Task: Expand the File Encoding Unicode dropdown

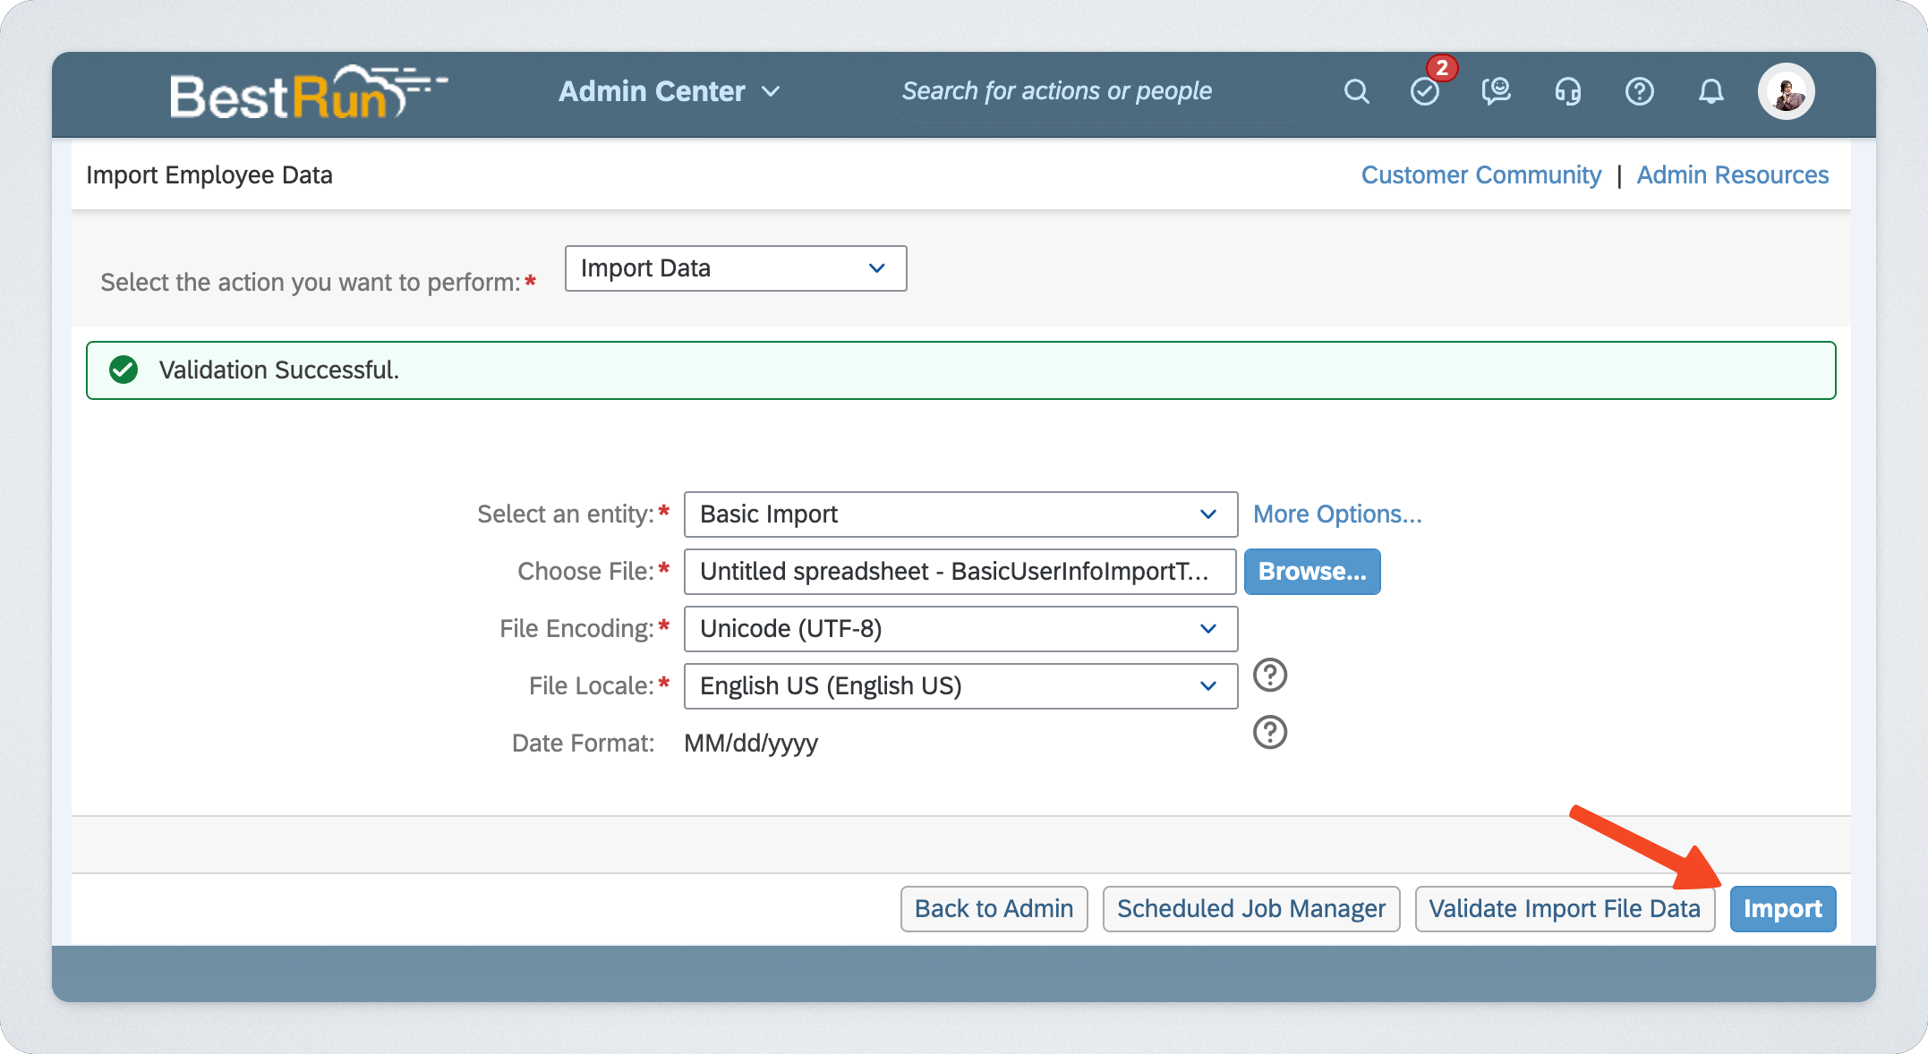Action: pos(960,629)
